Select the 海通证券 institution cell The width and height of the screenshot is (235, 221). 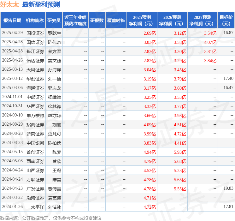click(x=35, y=88)
